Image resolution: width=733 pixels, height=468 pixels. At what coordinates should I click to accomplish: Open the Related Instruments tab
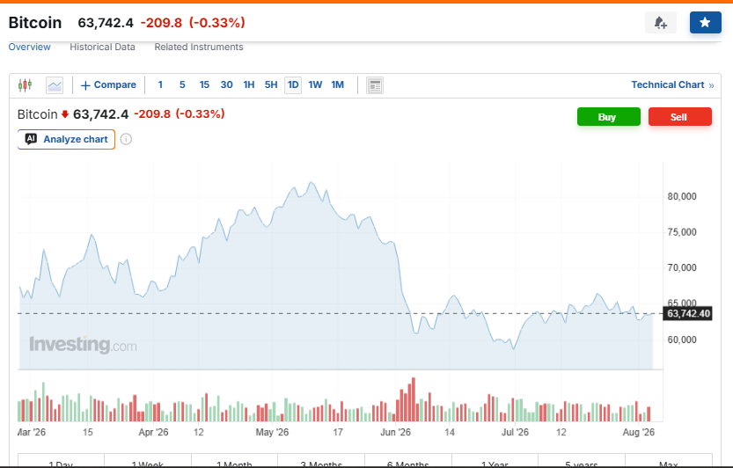pos(199,47)
